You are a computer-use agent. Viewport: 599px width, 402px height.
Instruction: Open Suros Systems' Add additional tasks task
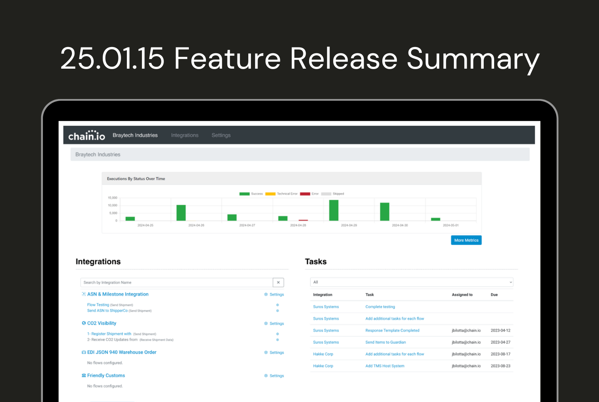click(395, 319)
